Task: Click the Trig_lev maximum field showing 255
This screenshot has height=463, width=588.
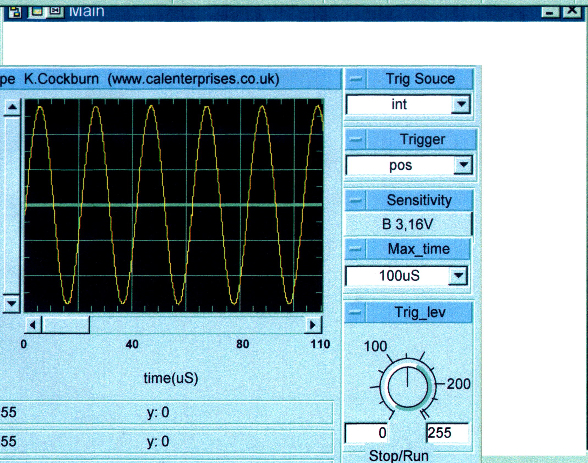Action: click(x=448, y=433)
